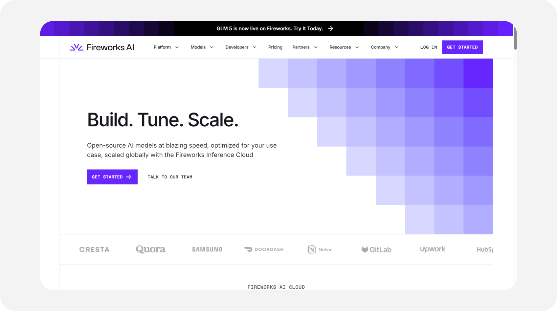Click the GitLab logo
The width and height of the screenshot is (557, 311).
click(x=376, y=249)
